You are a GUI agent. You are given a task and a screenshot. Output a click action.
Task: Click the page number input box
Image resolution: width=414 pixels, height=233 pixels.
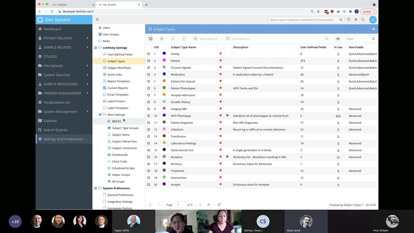pos(181,205)
